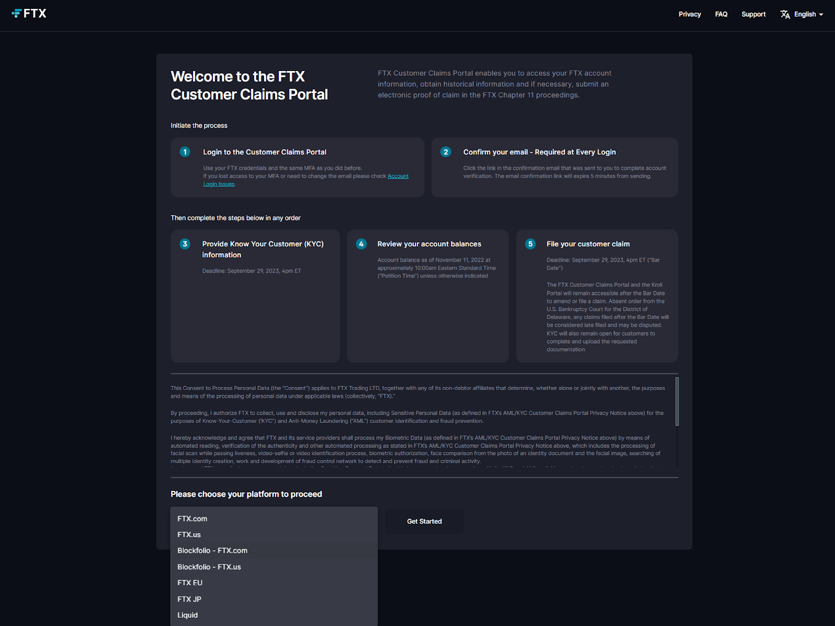Open the Support page
This screenshot has height=626, width=835.
tap(753, 15)
